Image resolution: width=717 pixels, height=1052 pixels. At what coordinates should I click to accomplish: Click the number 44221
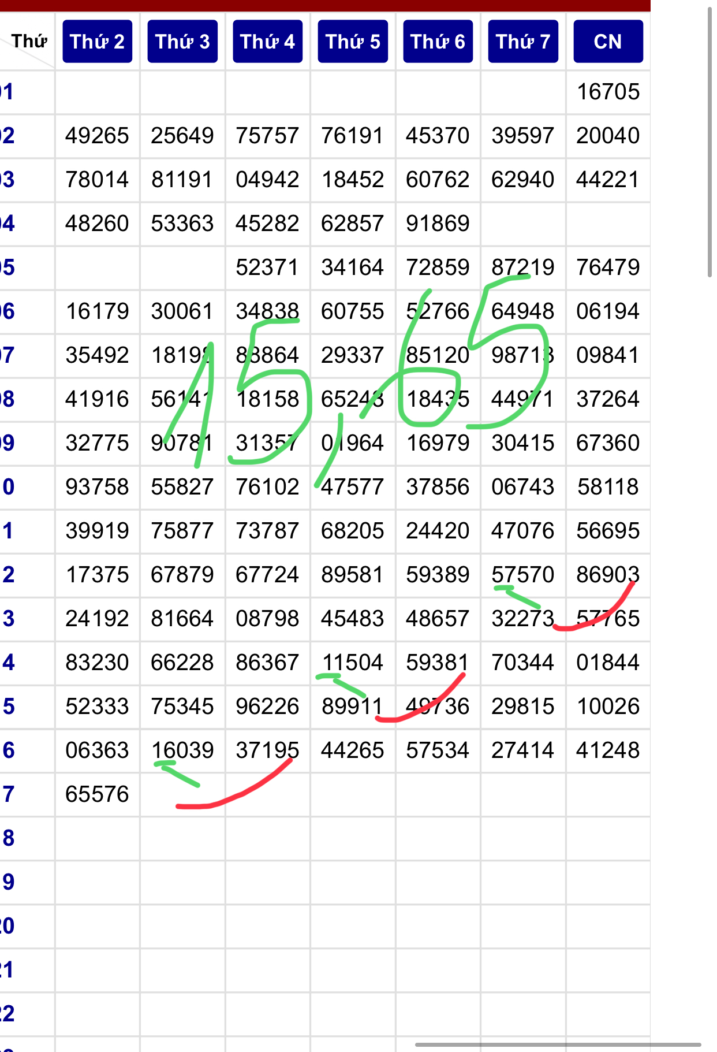[608, 180]
